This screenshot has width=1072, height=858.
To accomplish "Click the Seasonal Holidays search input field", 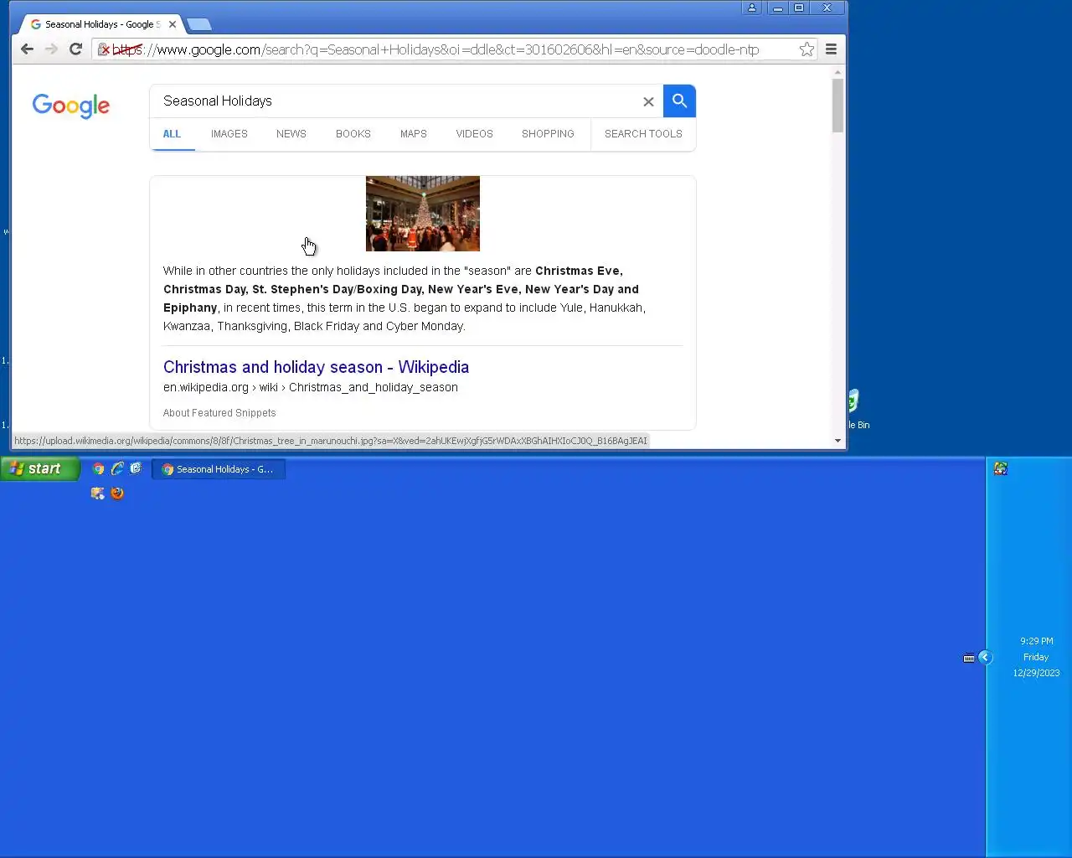I will (394, 101).
